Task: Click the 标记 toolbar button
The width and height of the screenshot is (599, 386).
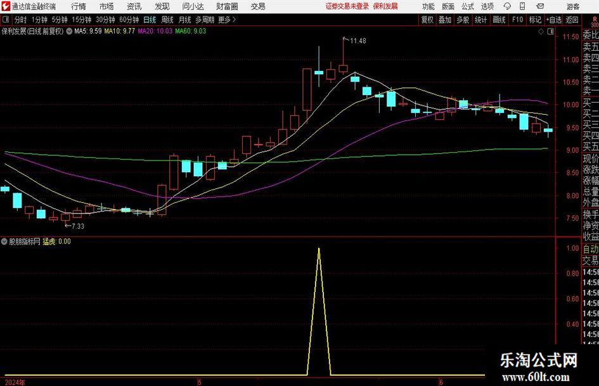Action: point(535,20)
